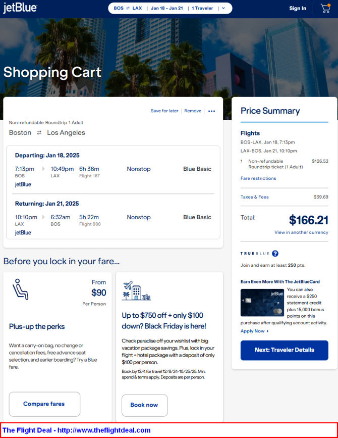
Task: Click the Jan 18 - Jan 21 dates
Action: (166, 8)
